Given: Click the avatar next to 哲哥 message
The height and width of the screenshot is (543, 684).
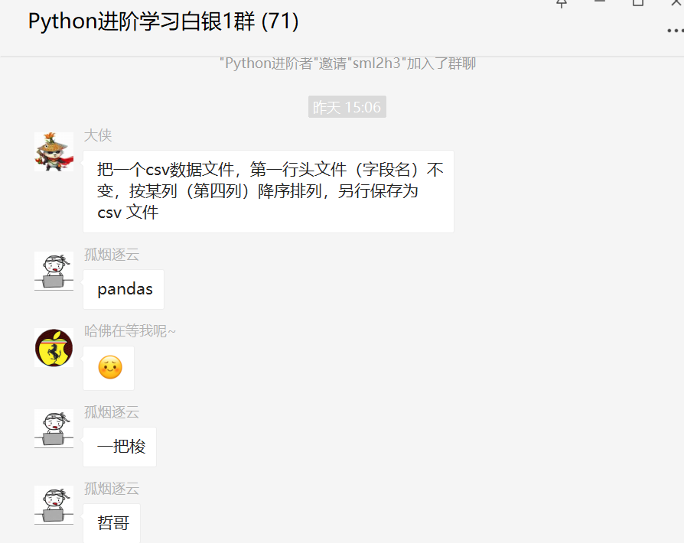Looking at the screenshot, I should [x=54, y=505].
